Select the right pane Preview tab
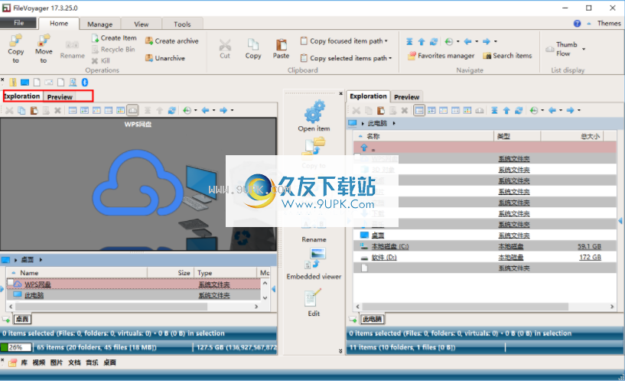The height and width of the screenshot is (383, 625). pos(406,97)
